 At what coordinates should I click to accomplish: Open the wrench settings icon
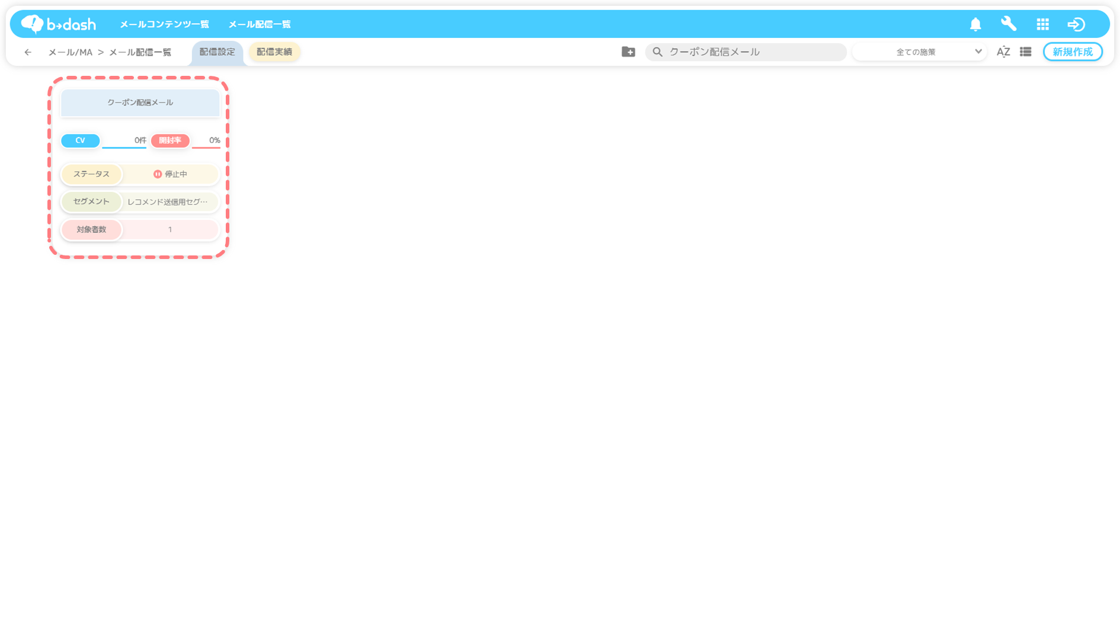click(1009, 24)
